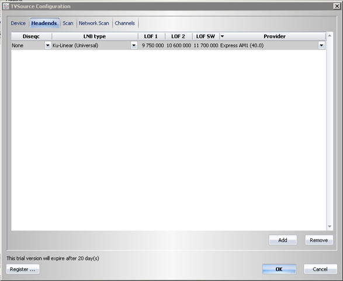The height and width of the screenshot is (281, 343).
Task: Confirm settings with OK button
Action: (x=279, y=269)
